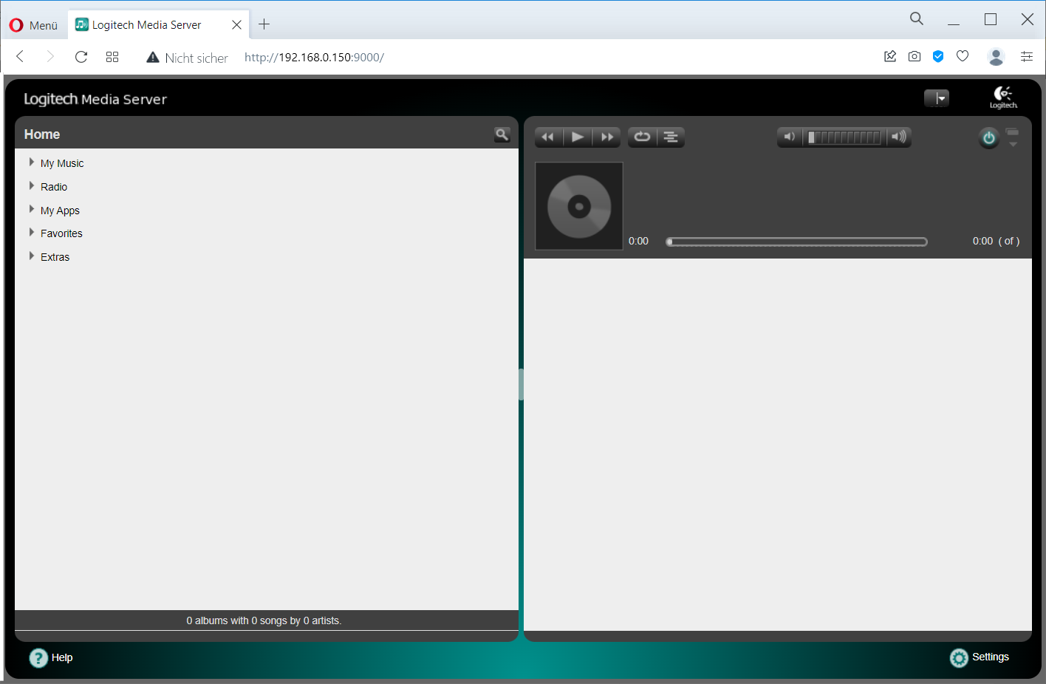Skip to next track with fast-forward button
The height and width of the screenshot is (684, 1046).
607,137
